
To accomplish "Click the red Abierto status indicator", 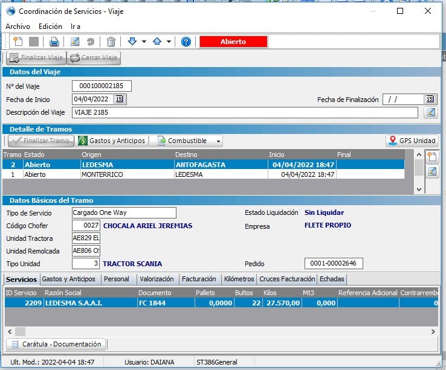I will pyautogui.click(x=233, y=42).
